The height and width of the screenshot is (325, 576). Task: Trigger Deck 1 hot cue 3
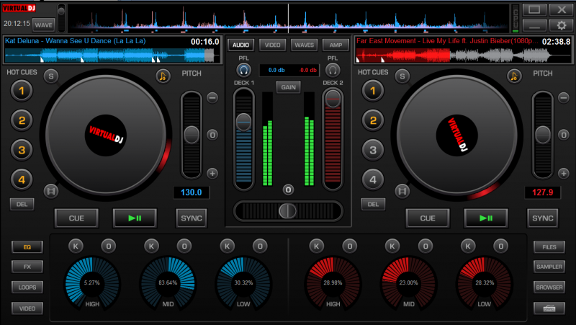click(x=22, y=150)
